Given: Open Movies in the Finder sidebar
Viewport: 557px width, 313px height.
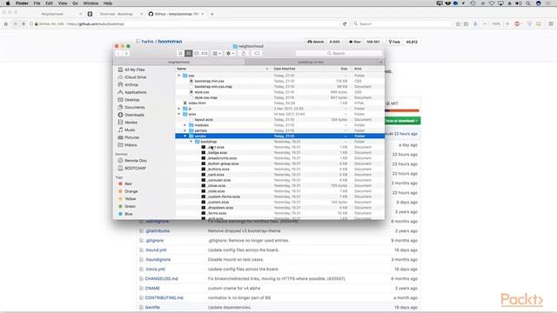Looking at the screenshot, I should point(131,123).
